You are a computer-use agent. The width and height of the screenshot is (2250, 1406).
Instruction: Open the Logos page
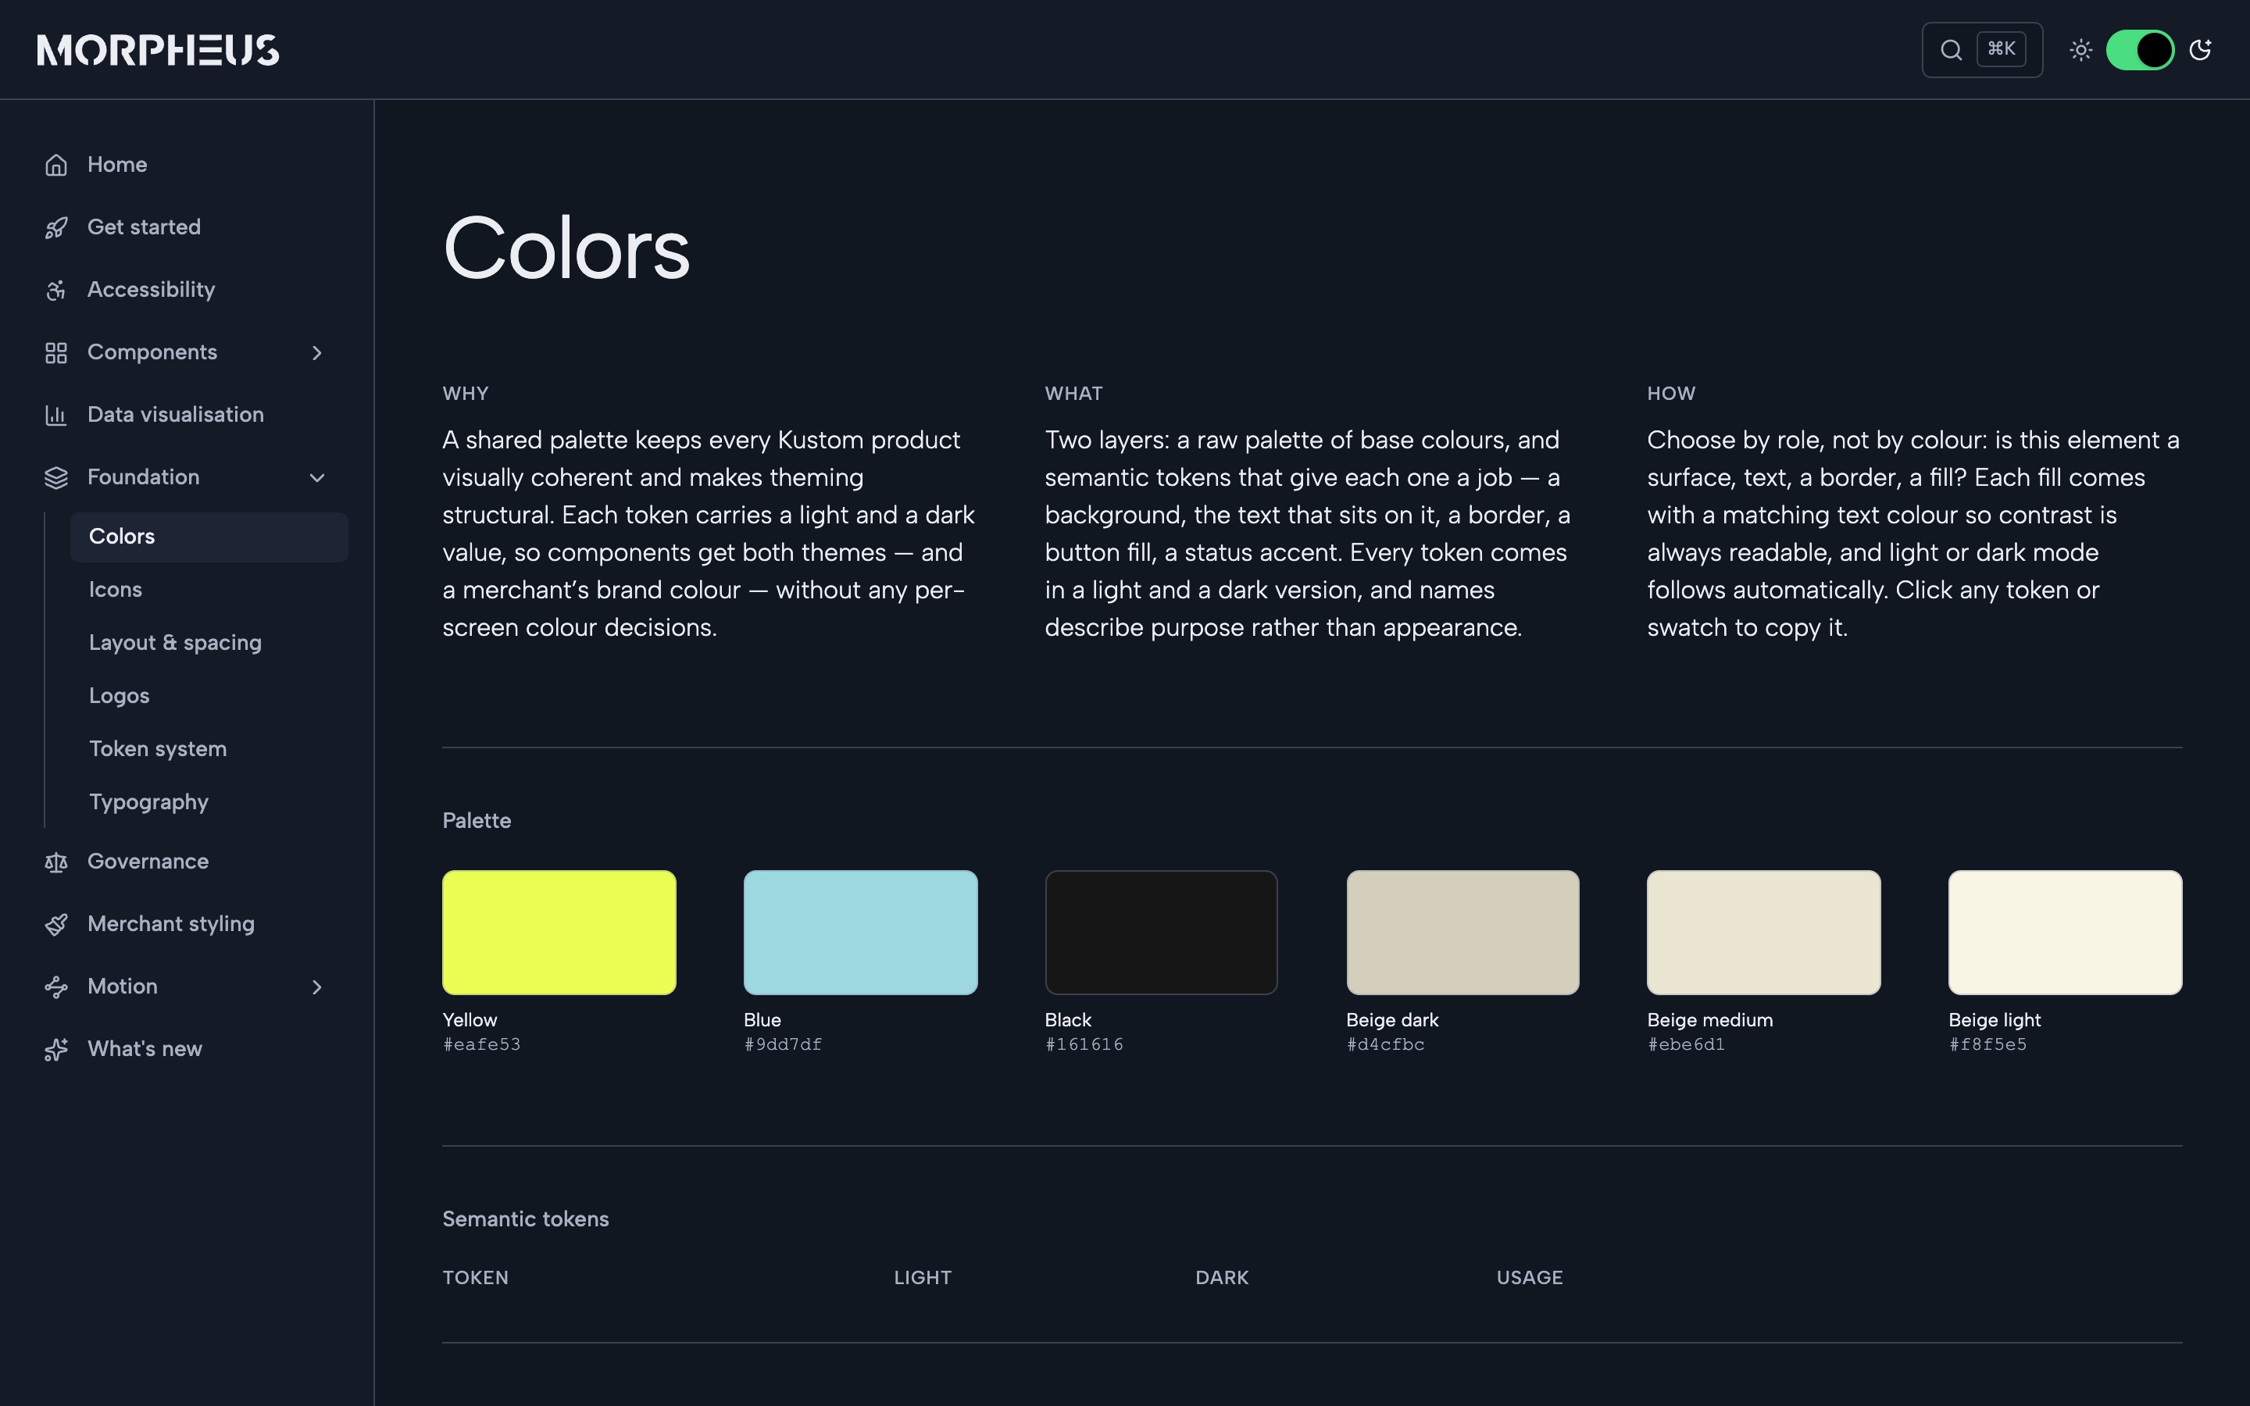pyautogui.click(x=119, y=695)
